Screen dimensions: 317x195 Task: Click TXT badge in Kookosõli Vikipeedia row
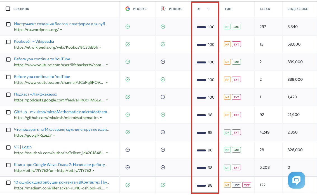coord(236,44)
